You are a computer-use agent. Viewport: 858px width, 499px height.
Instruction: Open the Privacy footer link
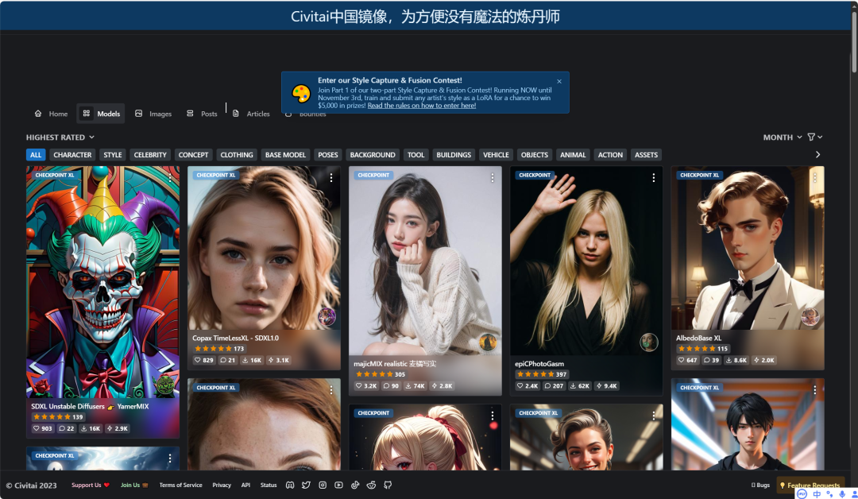(x=222, y=485)
